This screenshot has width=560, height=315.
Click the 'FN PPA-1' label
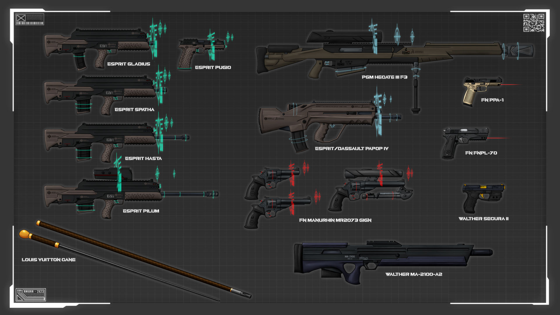point(492,100)
